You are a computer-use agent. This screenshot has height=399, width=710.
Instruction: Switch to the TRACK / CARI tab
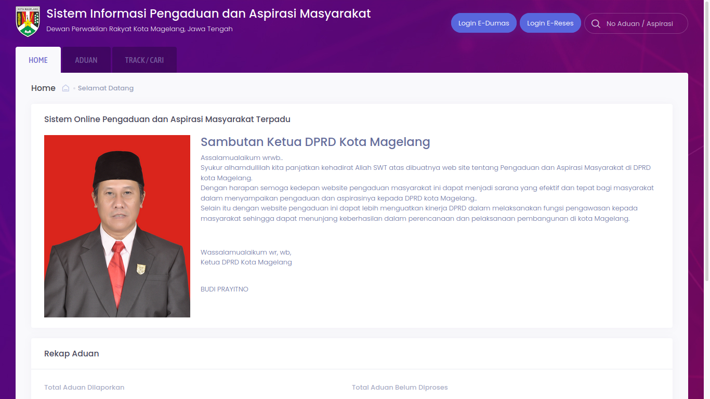coord(144,60)
